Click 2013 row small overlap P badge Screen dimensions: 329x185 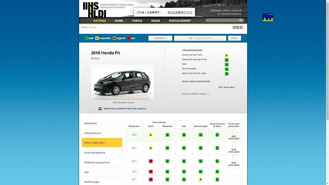[x=151, y=161]
